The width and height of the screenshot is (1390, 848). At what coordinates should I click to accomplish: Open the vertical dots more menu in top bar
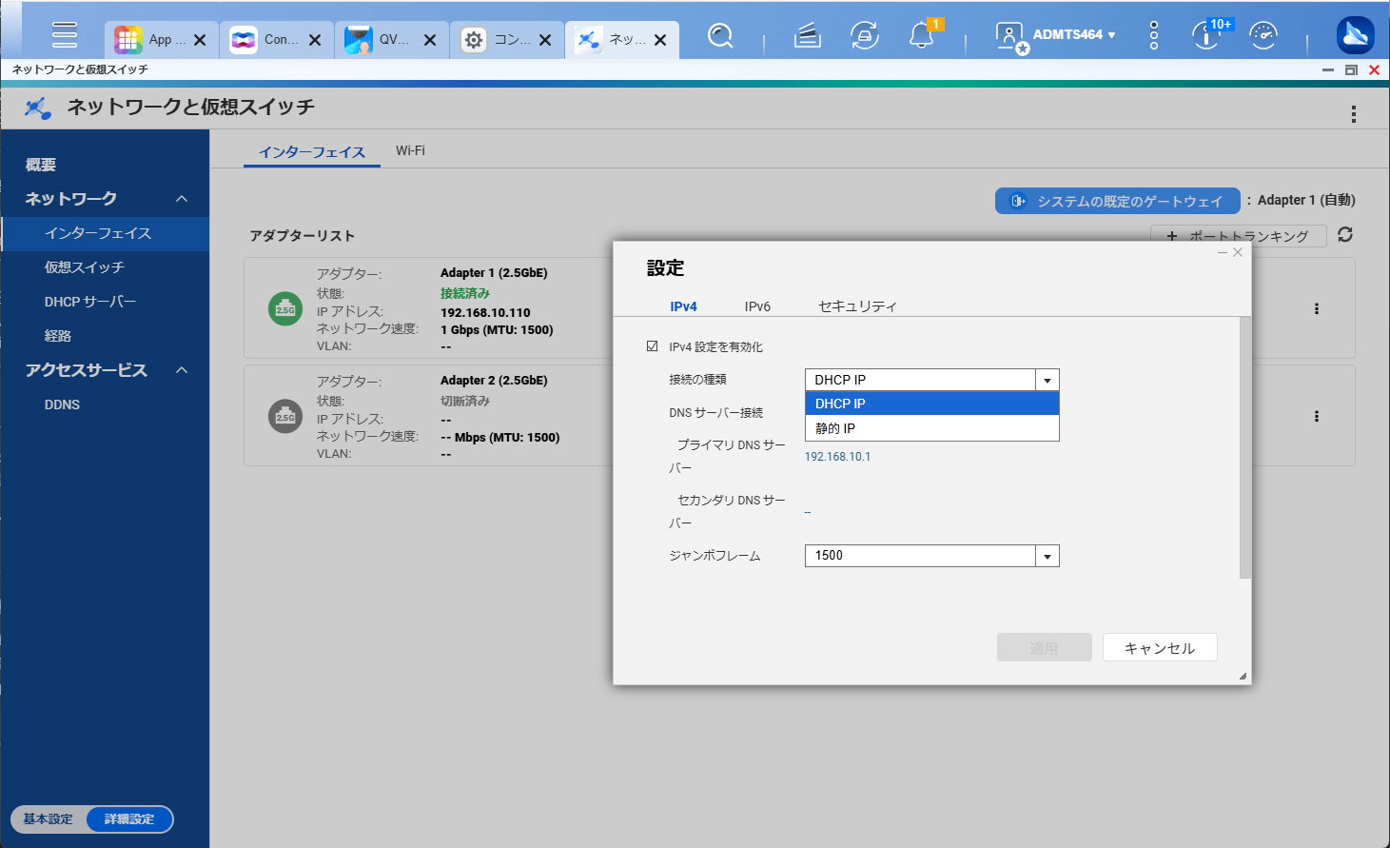1154,35
